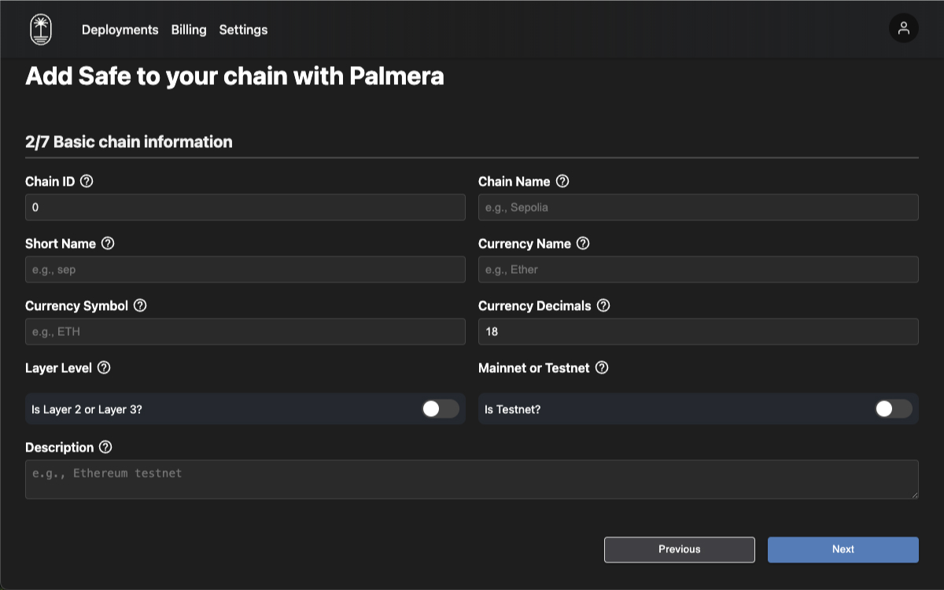Click the 'Is Testnet?' label text
The width and height of the screenshot is (944, 590).
(512, 409)
